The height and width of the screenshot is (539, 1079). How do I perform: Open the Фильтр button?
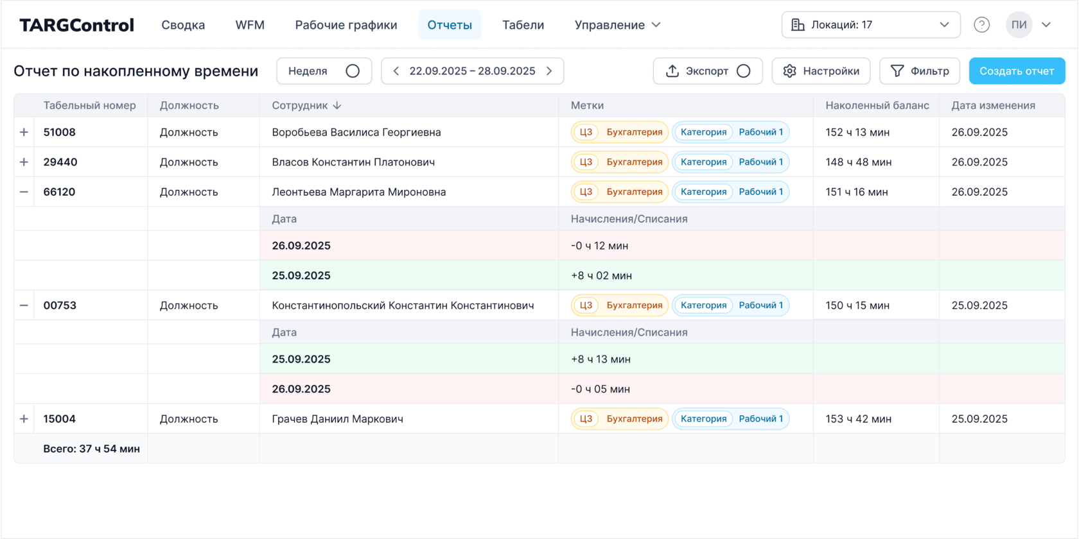(x=920, y=71)
